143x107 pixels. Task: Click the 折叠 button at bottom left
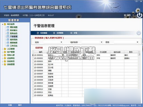(x=10, y=105)
